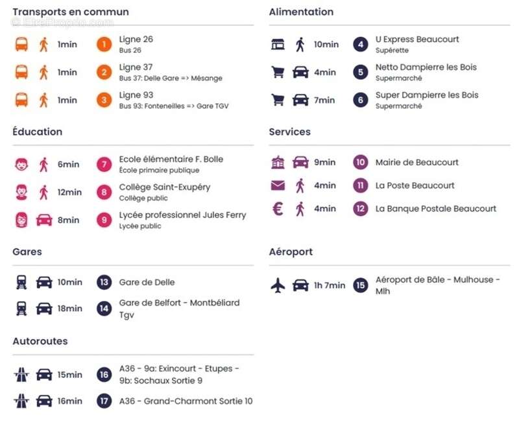Select dark marker number 15 for airport
Image resolution: width=519 pixels, height=424 pixels.
tap(361, 285)
